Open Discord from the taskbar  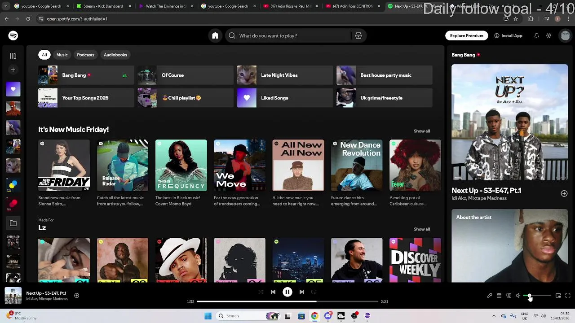pyautogui.click(x=328, y=316)
